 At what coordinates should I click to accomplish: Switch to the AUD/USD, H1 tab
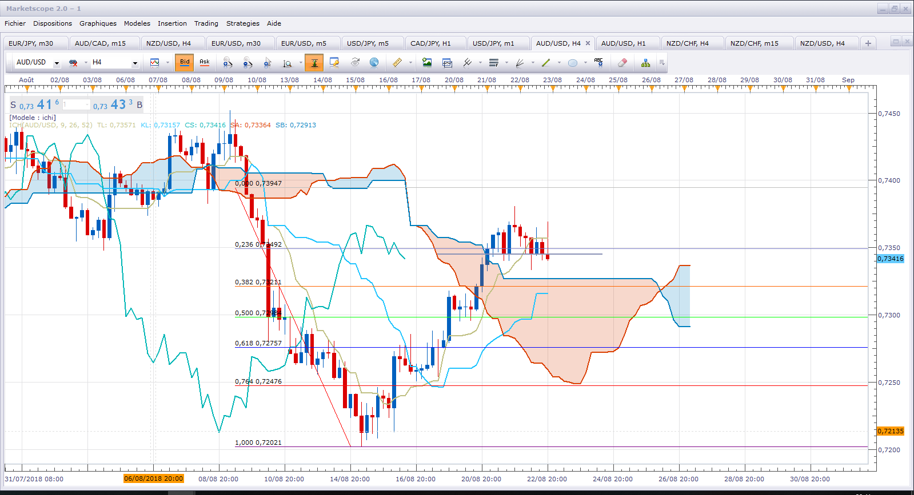[628, 43]
